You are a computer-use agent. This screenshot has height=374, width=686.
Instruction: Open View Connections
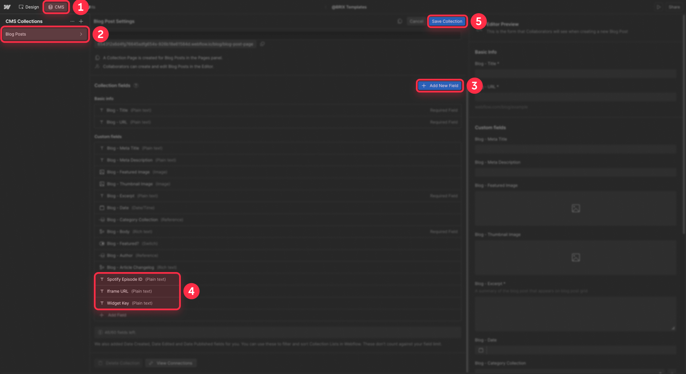click(171, 363)
